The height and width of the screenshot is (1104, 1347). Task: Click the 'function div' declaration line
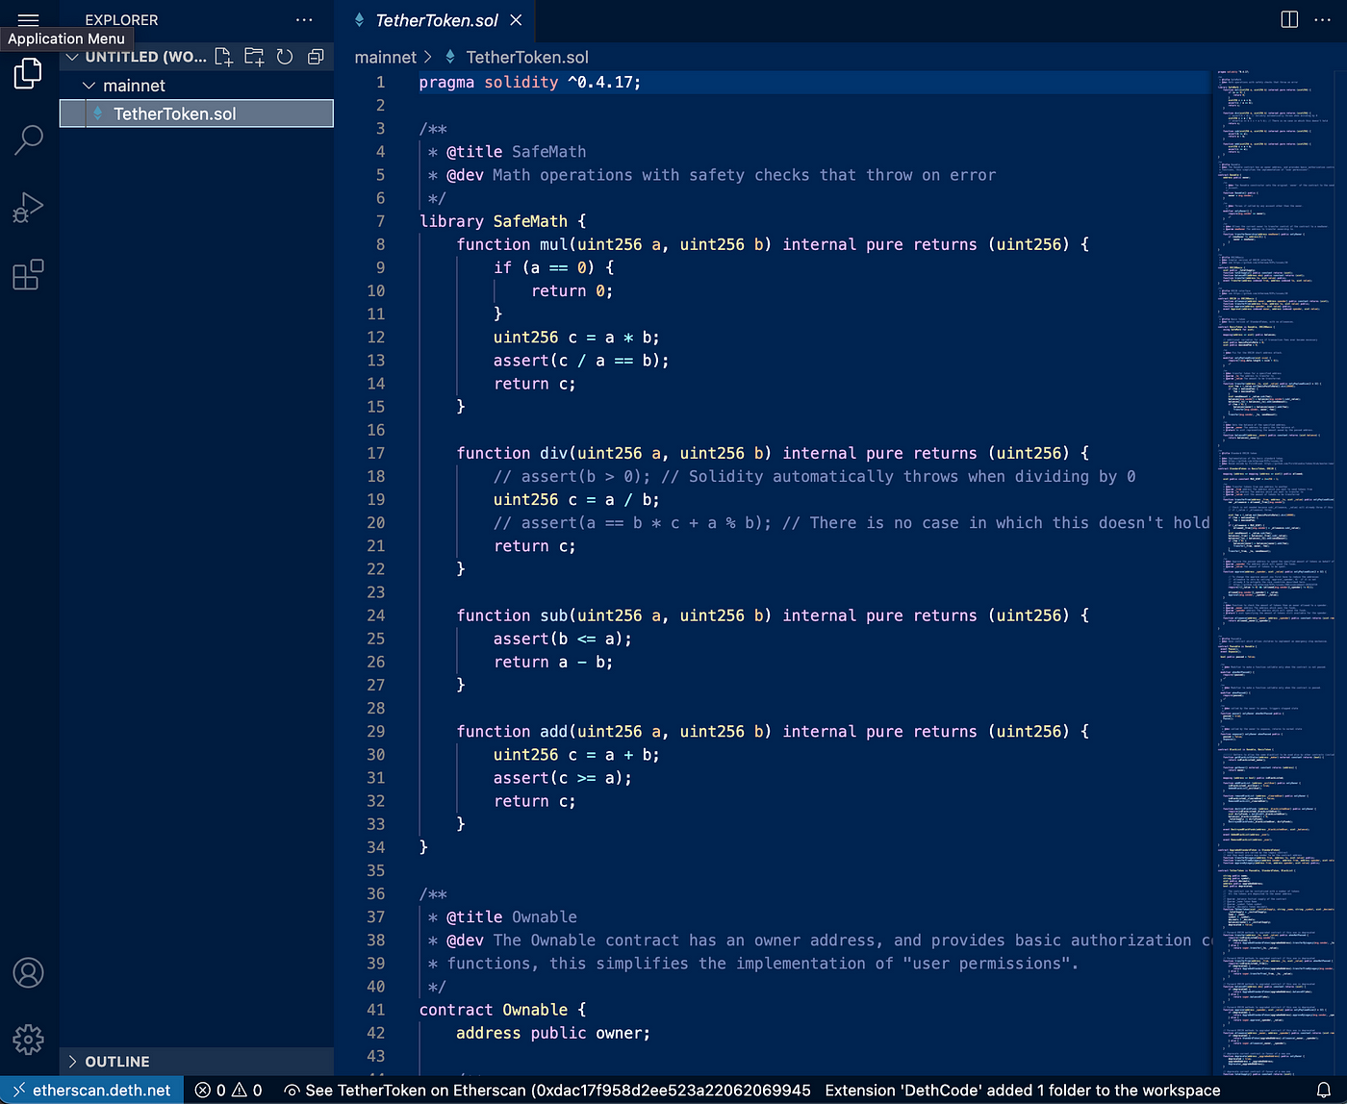click(773, 453)
